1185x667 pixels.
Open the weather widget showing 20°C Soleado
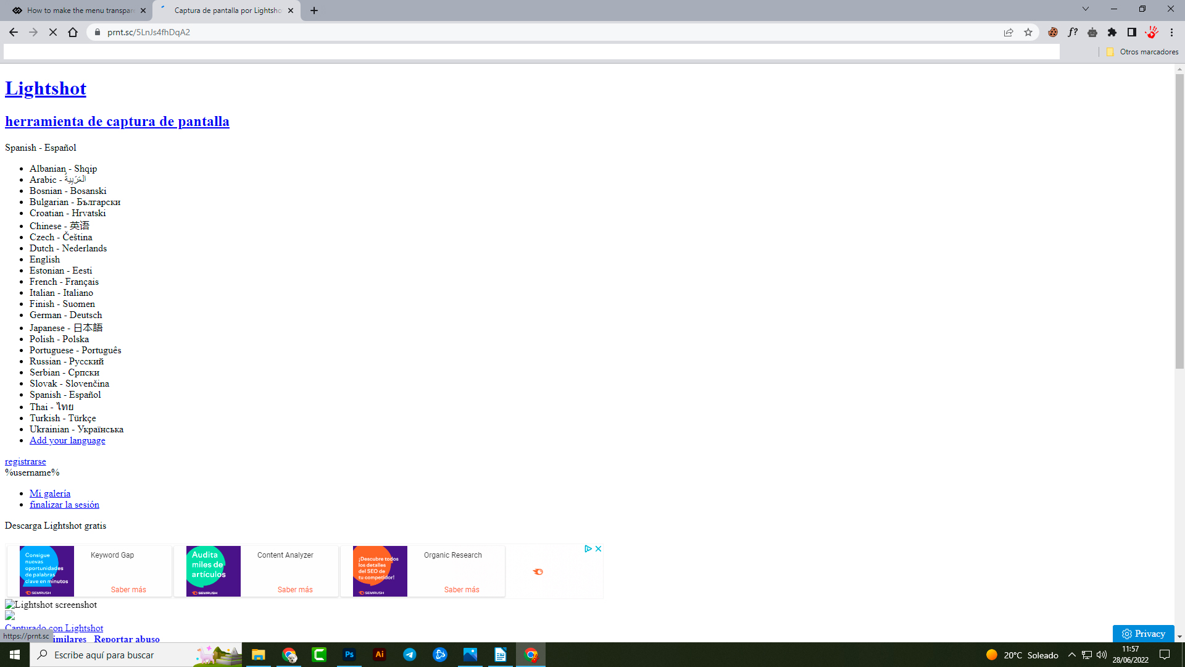click(x=1022, y=655)
